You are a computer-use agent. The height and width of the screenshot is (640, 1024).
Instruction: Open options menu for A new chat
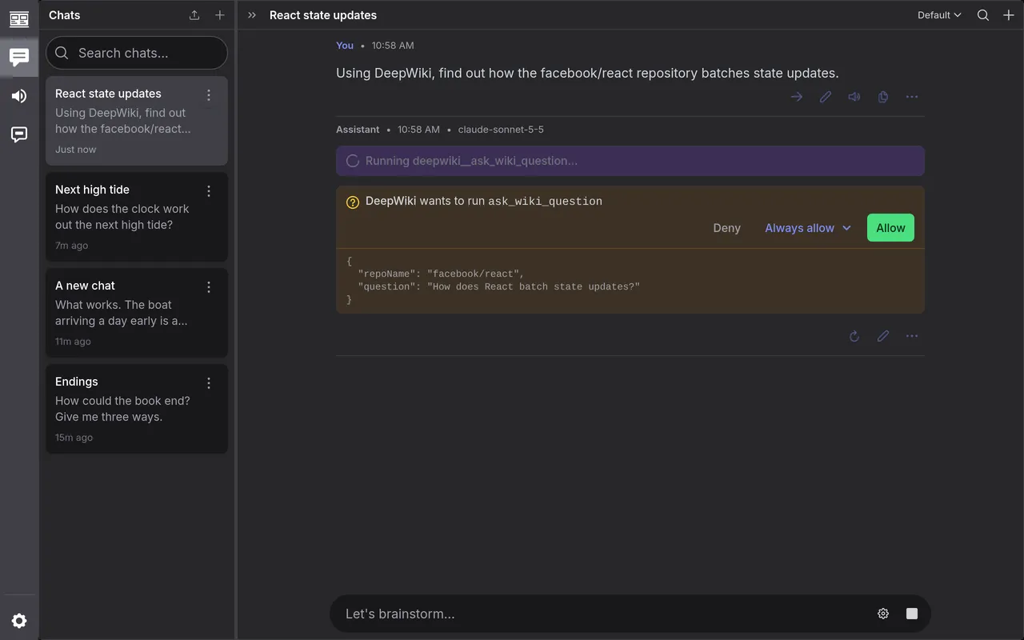[x=209, y=287]
